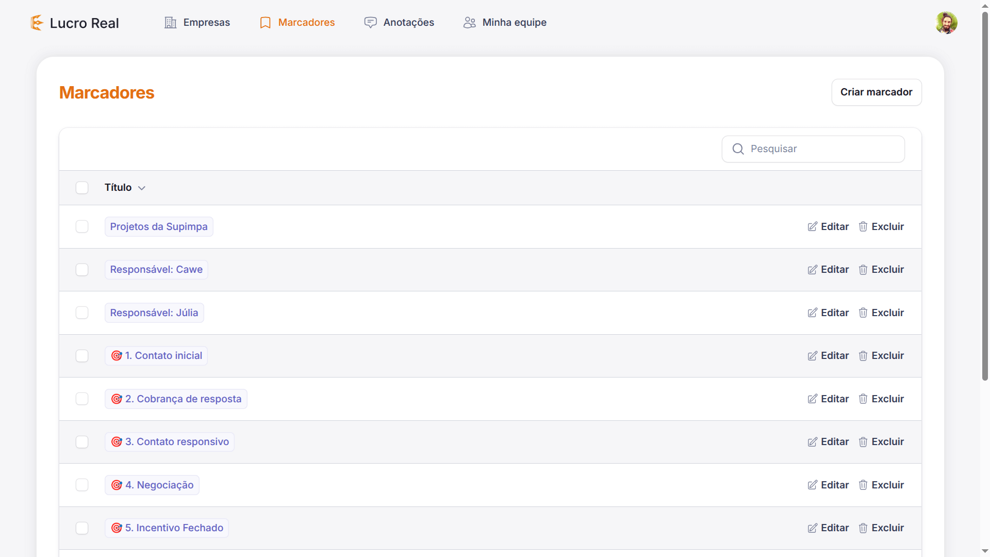Click the Empresas building icon
990x557 pixels.
(x=170, y=23)
